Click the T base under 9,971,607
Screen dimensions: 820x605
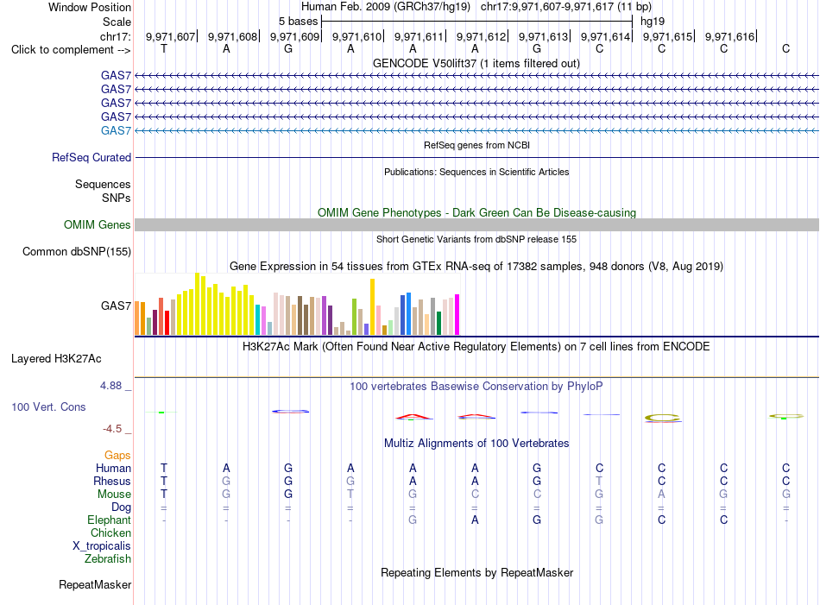click(164, 48)
